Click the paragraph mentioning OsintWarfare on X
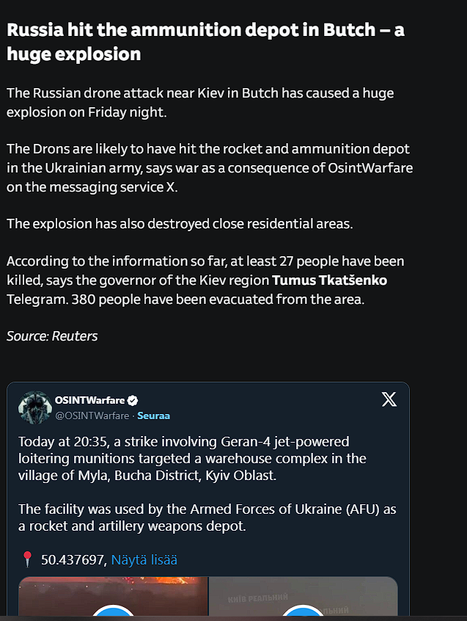The width and height of the screenshot is (467, 621). coord(210,167)
